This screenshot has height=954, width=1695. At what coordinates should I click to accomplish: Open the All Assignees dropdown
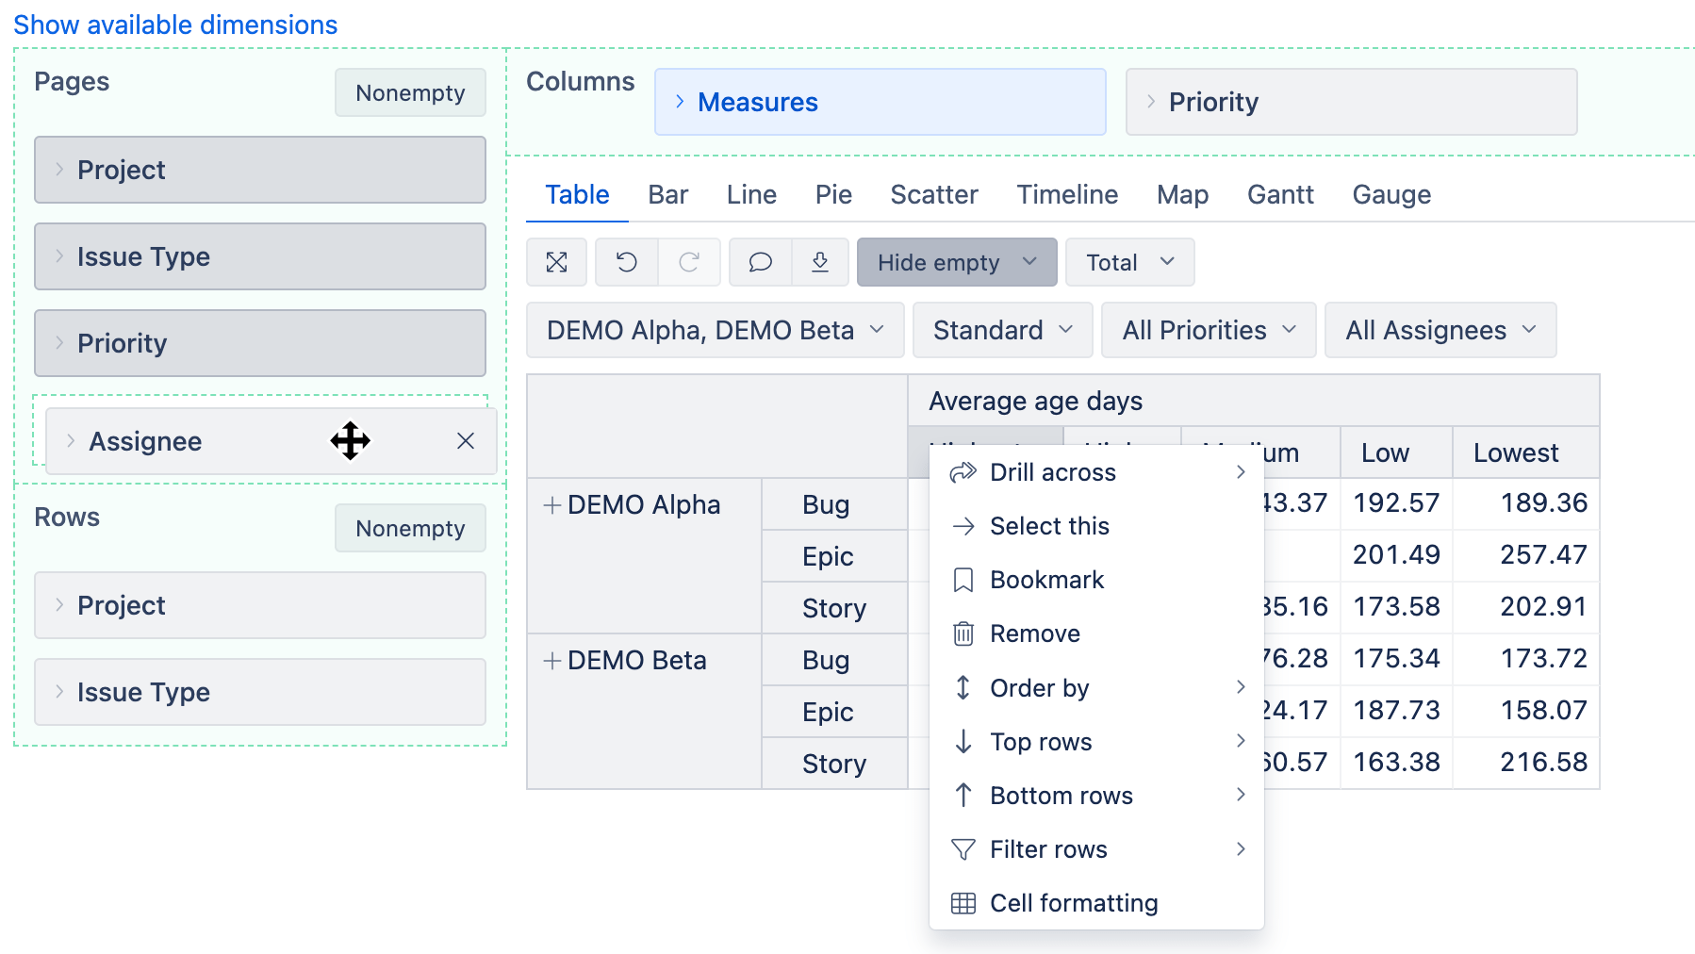(x=1440, y=330)
